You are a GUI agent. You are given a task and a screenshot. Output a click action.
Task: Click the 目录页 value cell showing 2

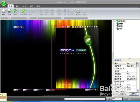pos(132,71)
